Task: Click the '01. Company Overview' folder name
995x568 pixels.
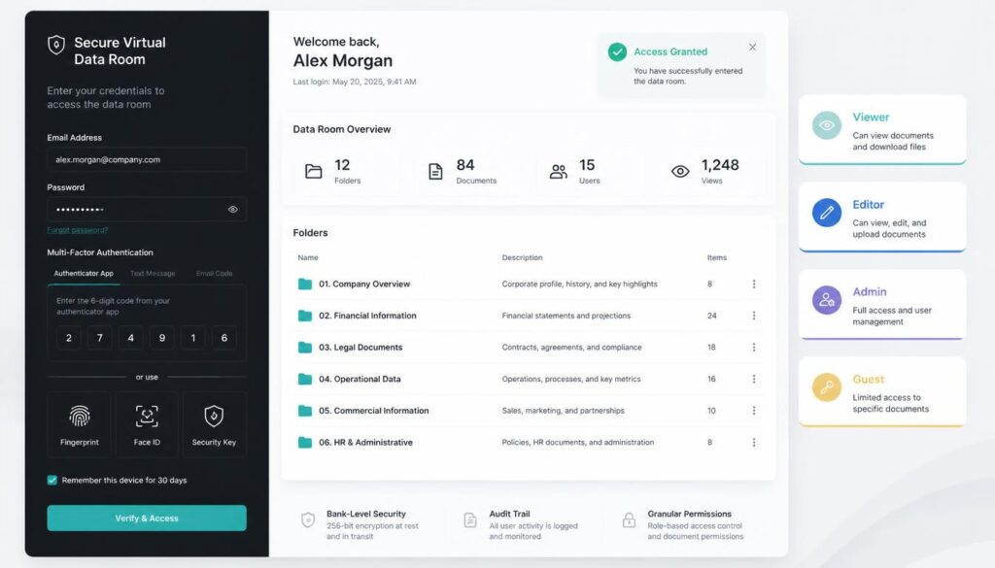Action: pyautogui.click(x=364, y=284)
